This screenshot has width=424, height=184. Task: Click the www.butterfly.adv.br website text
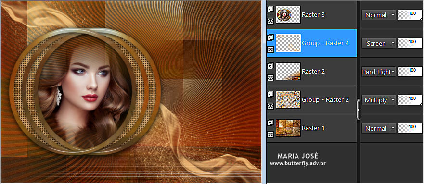(x=298, y=163)
